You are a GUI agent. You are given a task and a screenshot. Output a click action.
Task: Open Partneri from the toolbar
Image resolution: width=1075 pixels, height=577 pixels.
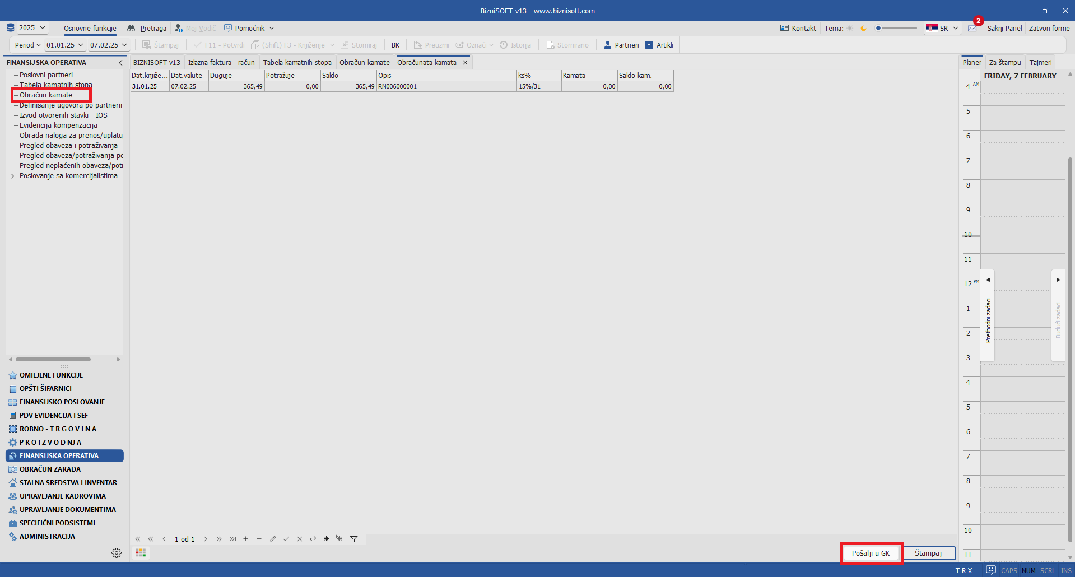[x=621, y=45]
